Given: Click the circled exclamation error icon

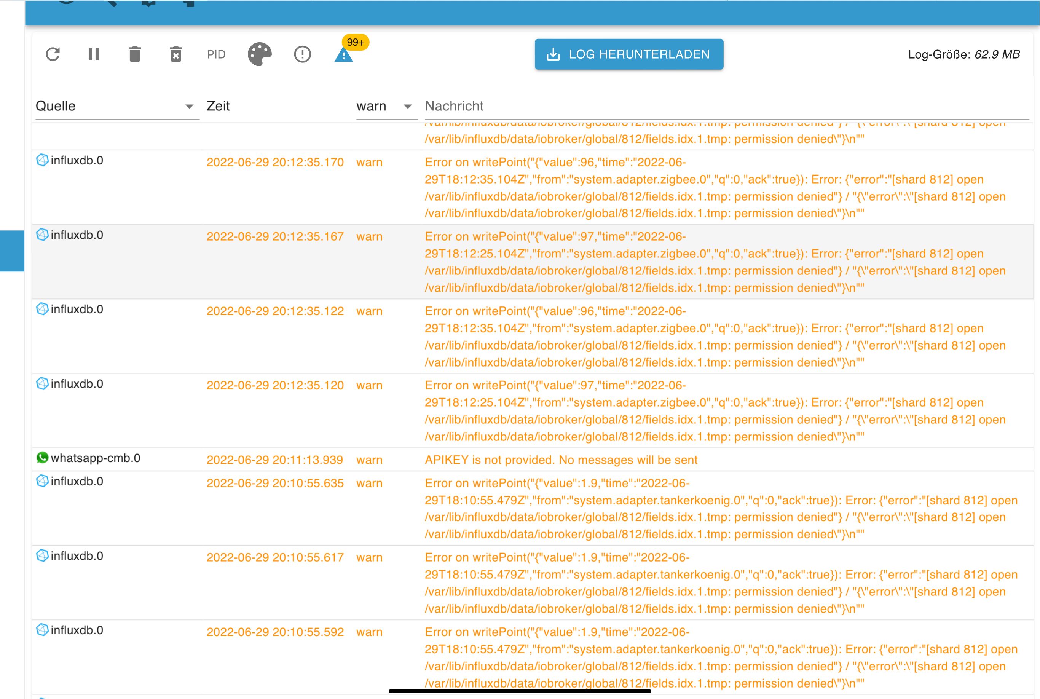Looking at the screenshot, I should [302, 54].
